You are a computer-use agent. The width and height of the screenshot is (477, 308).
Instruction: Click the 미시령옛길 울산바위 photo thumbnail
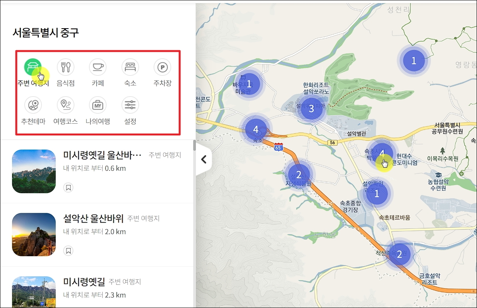tap(34, 171)
